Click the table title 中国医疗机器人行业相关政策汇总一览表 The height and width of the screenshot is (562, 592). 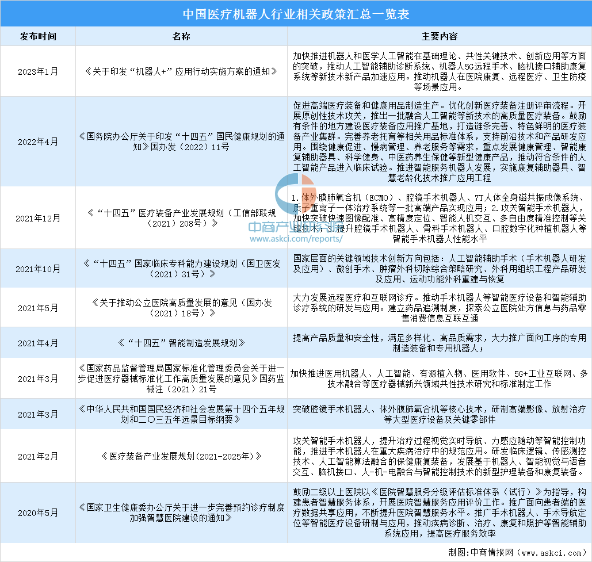click(296, 14)
